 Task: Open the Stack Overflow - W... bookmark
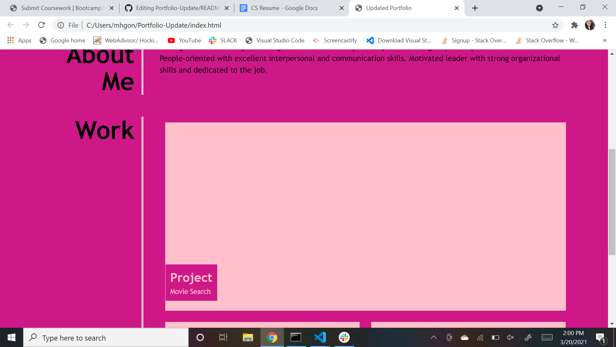click(547, 40)
